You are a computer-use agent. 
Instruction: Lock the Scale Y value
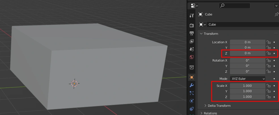(268, 91)
